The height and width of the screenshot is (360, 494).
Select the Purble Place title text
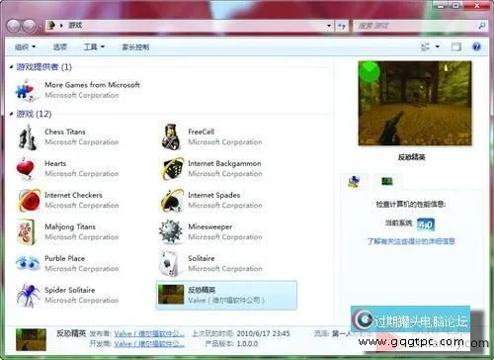coord(64,258)
